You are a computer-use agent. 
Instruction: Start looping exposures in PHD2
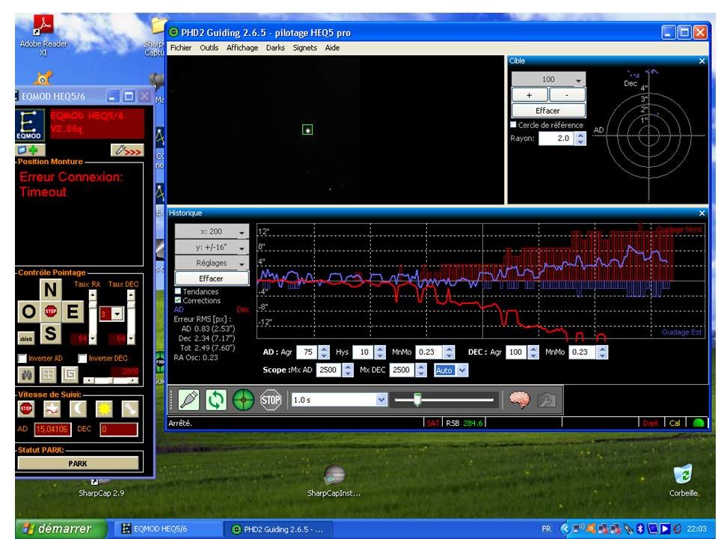point(216,400)
